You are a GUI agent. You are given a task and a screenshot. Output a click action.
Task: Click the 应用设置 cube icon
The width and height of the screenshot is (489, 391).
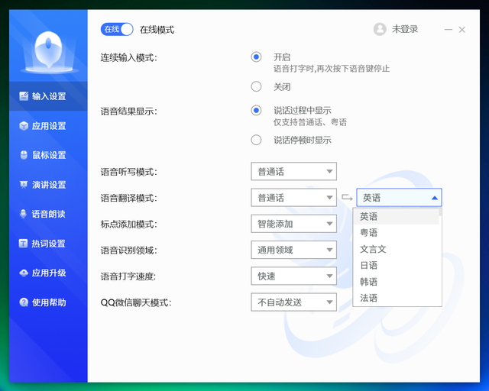(x=24, y=126)
